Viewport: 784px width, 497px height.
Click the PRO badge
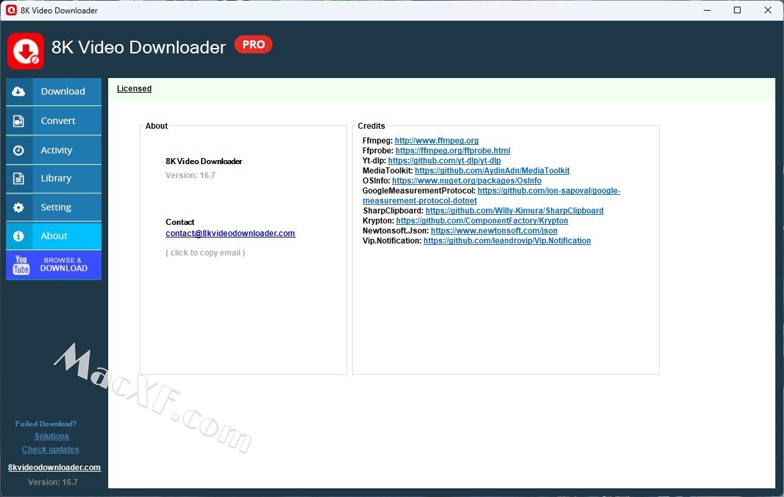point(254,45)
